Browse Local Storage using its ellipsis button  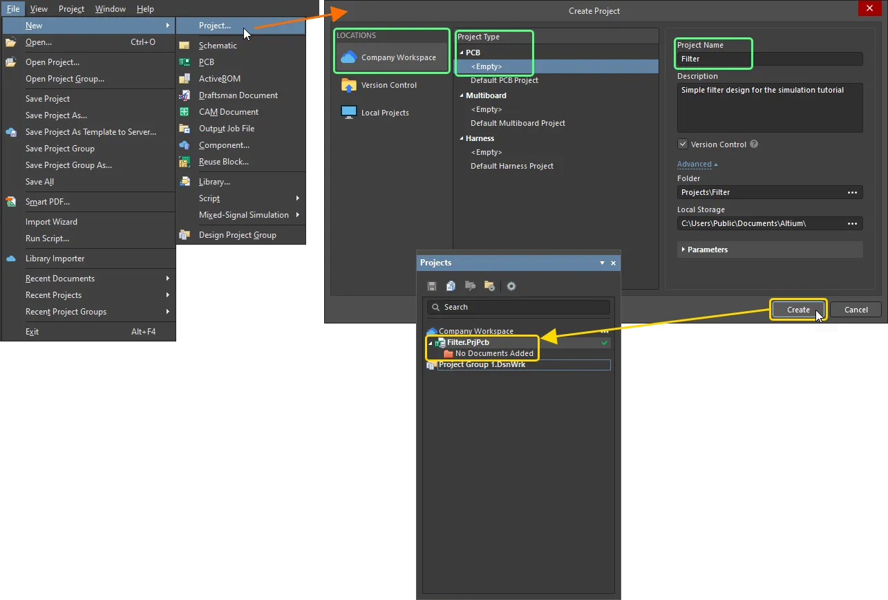(852, 223)
